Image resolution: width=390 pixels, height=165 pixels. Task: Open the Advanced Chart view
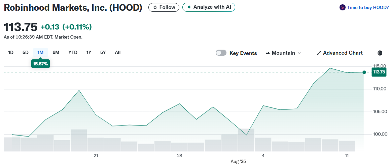tap(340, 53)
